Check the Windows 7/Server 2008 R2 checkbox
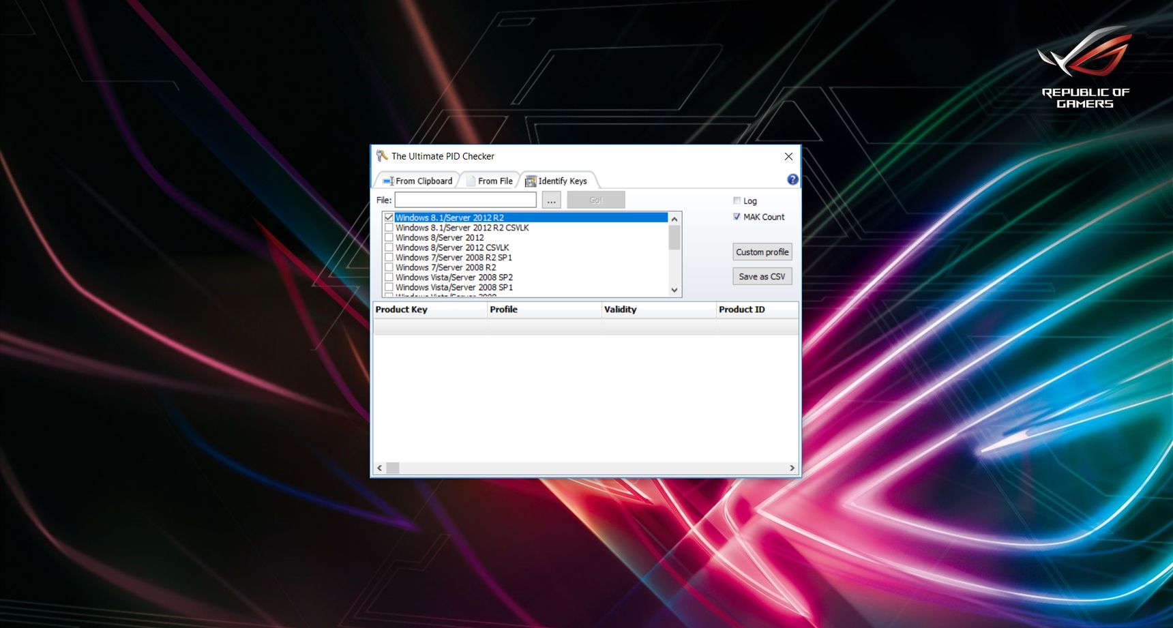Screen dimensions: 1173x628 (389, 267)
